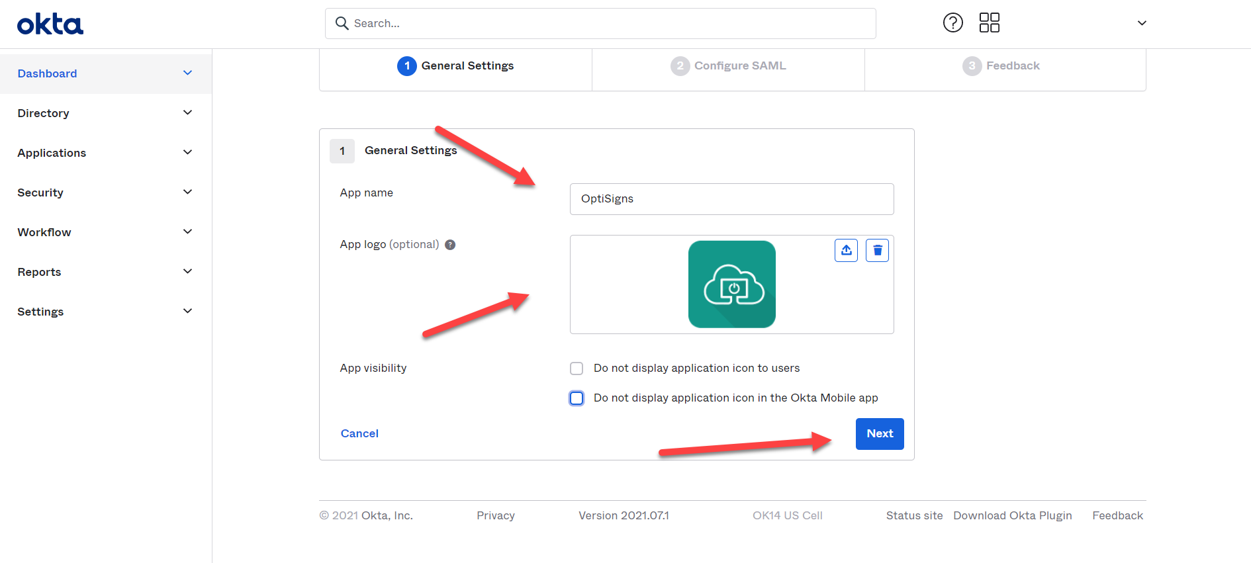Open the Download Okta Plugin link
The width and height of the screenshot is (1251, 563).
coord(1012,516)
